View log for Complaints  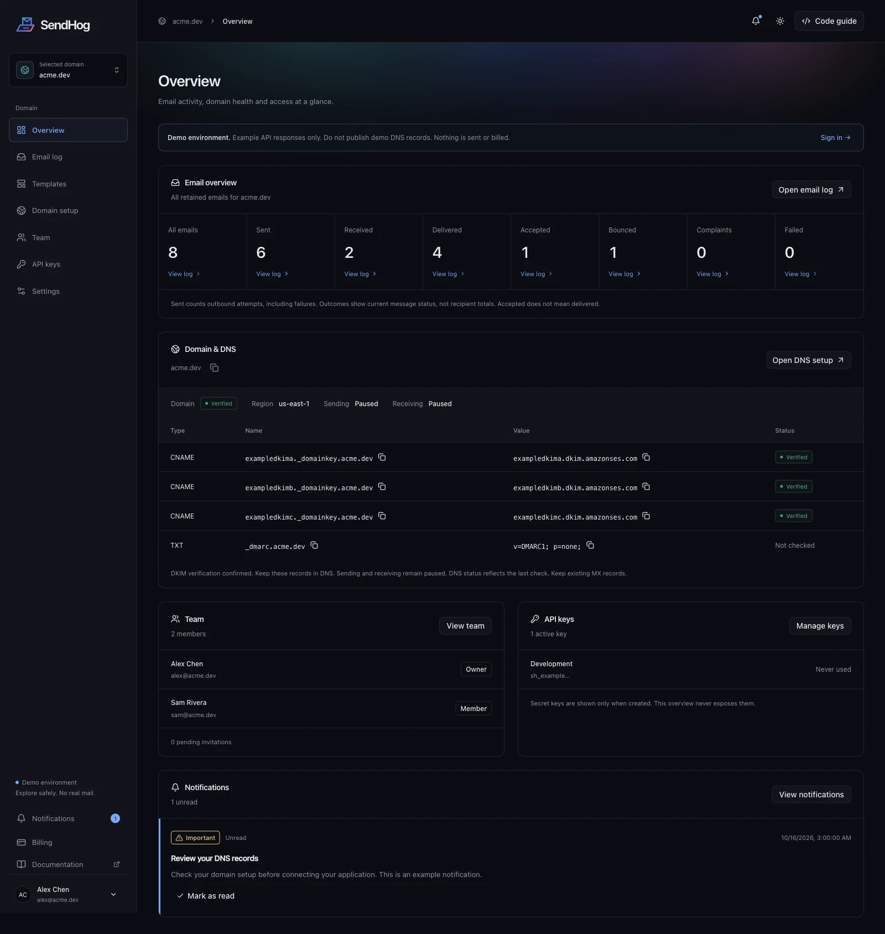[x=712, y=274]
